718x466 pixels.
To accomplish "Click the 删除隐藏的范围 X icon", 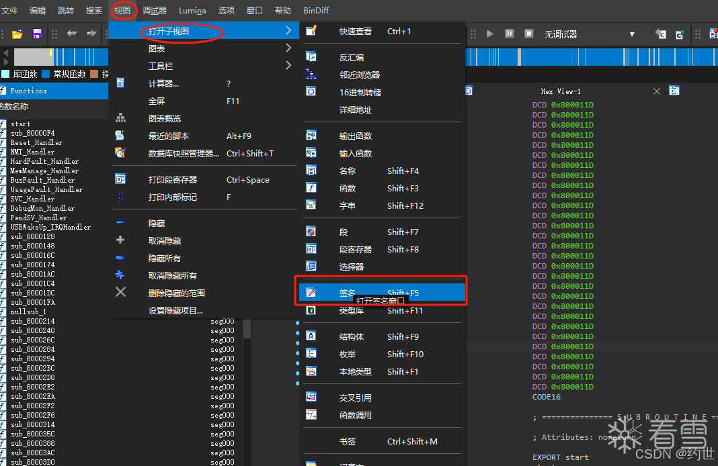I will point(120,292).
